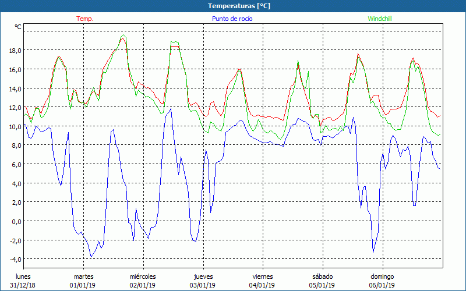Screen dimensions: 466x291
Task: Select the green 'Windchill' legend label
Action: point(380,19)
